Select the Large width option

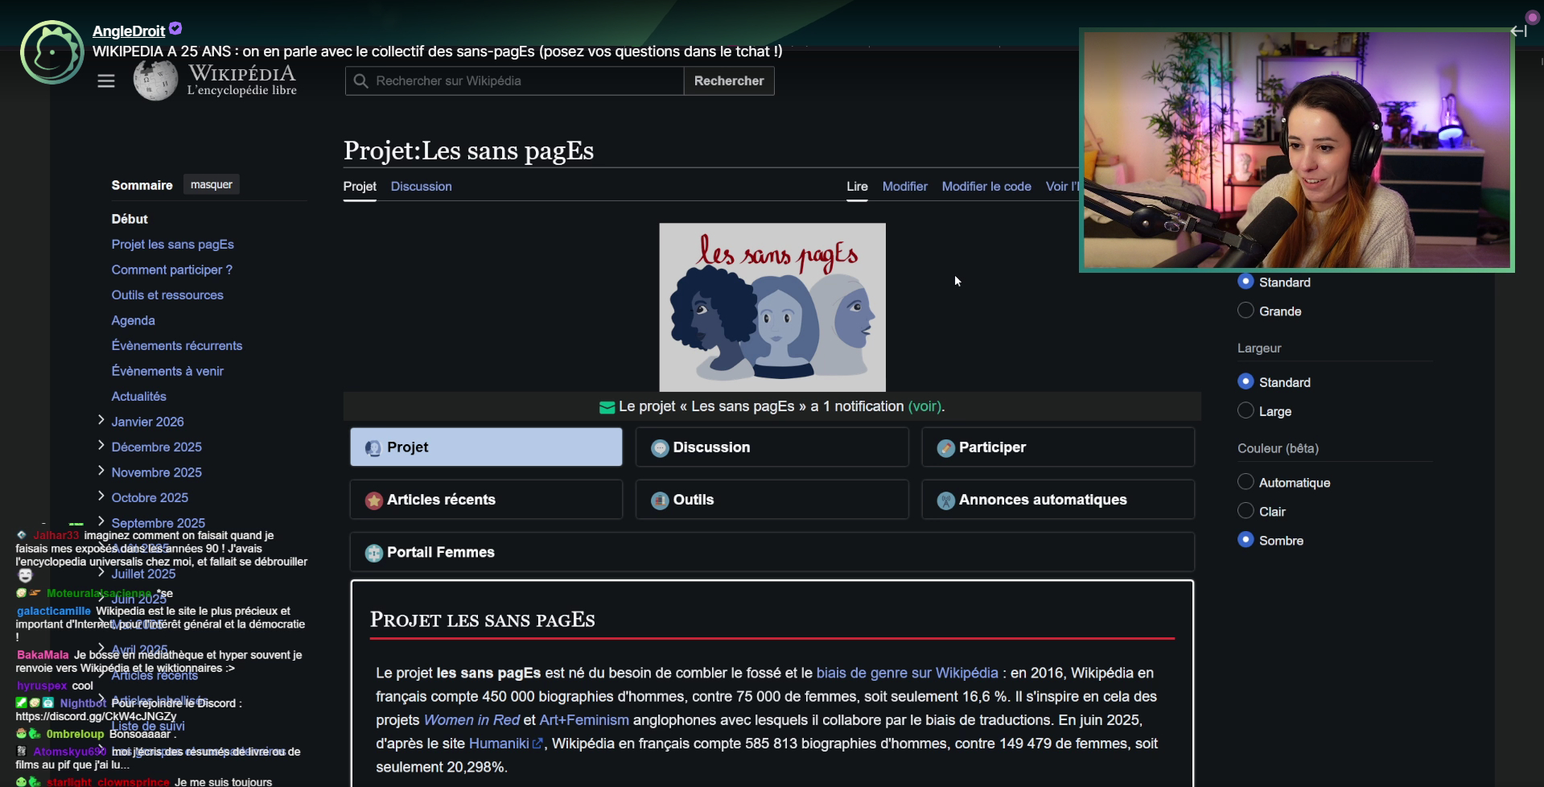click(1245, 410)
